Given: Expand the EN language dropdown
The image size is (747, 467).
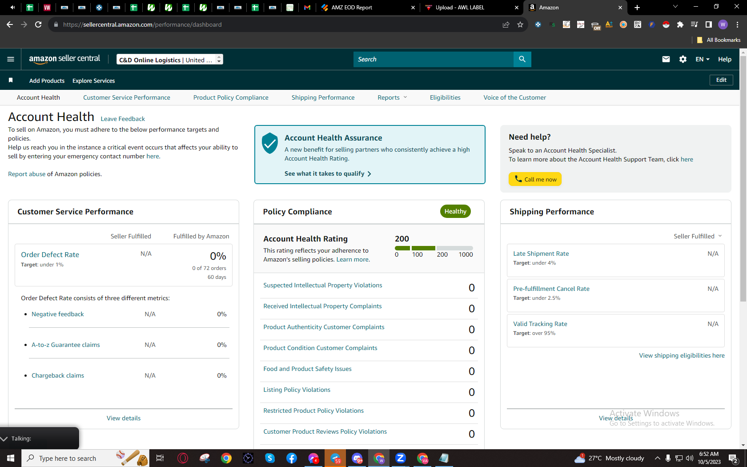Looking at the screenshot, I should 703,59.
